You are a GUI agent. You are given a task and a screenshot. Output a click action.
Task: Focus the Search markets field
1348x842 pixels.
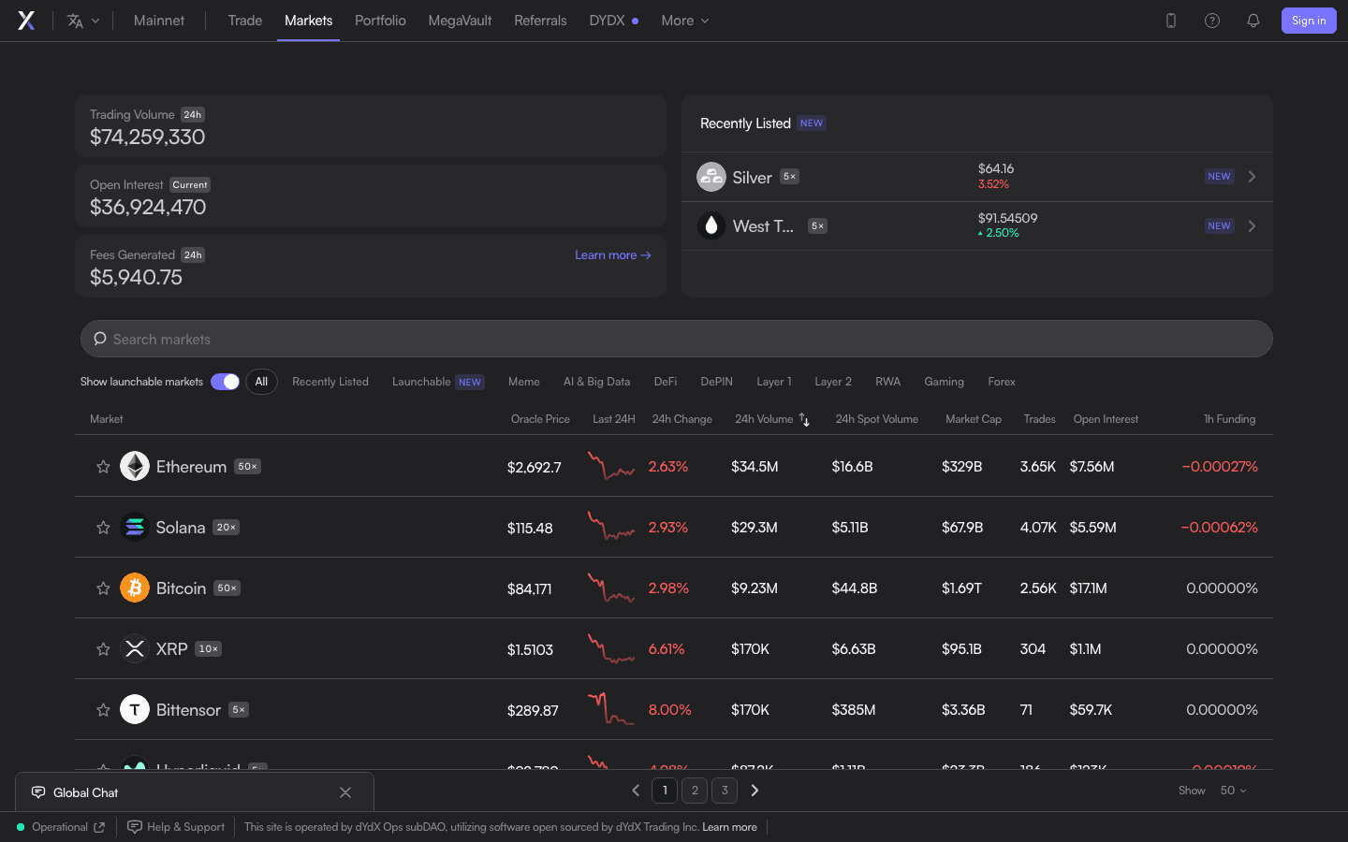pyautogui.click(x=677, y=339)
